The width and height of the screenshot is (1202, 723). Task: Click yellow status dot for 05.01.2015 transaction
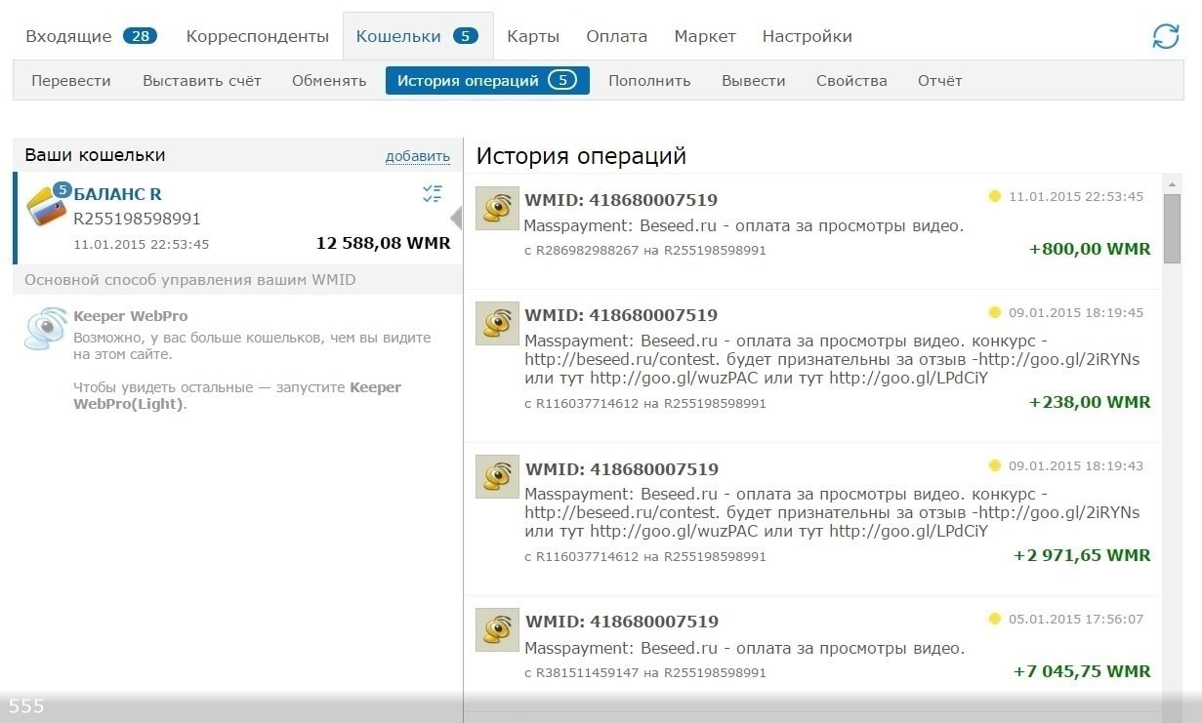(x=995, y=619)
